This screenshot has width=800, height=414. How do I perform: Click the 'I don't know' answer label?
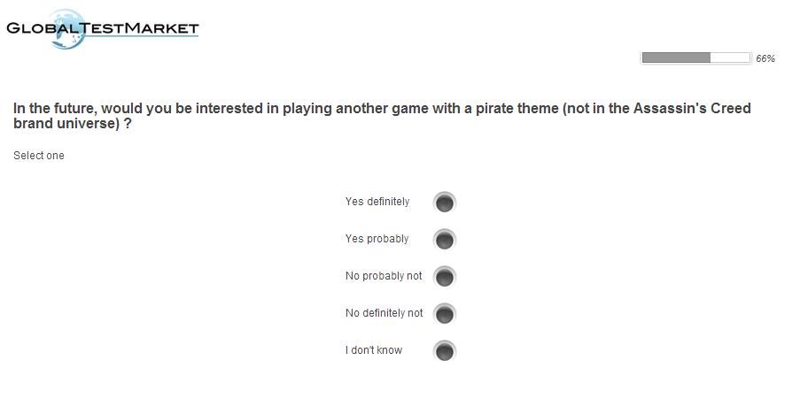(x=374, y=350)
